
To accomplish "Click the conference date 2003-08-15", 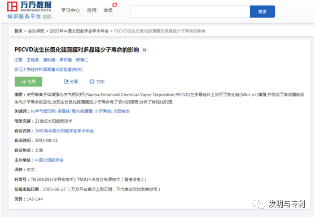I will pos(46,140).
